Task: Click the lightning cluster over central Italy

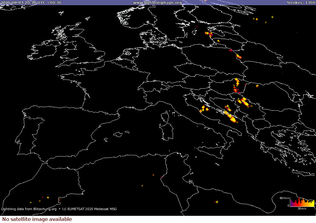Action: [204, 109]
